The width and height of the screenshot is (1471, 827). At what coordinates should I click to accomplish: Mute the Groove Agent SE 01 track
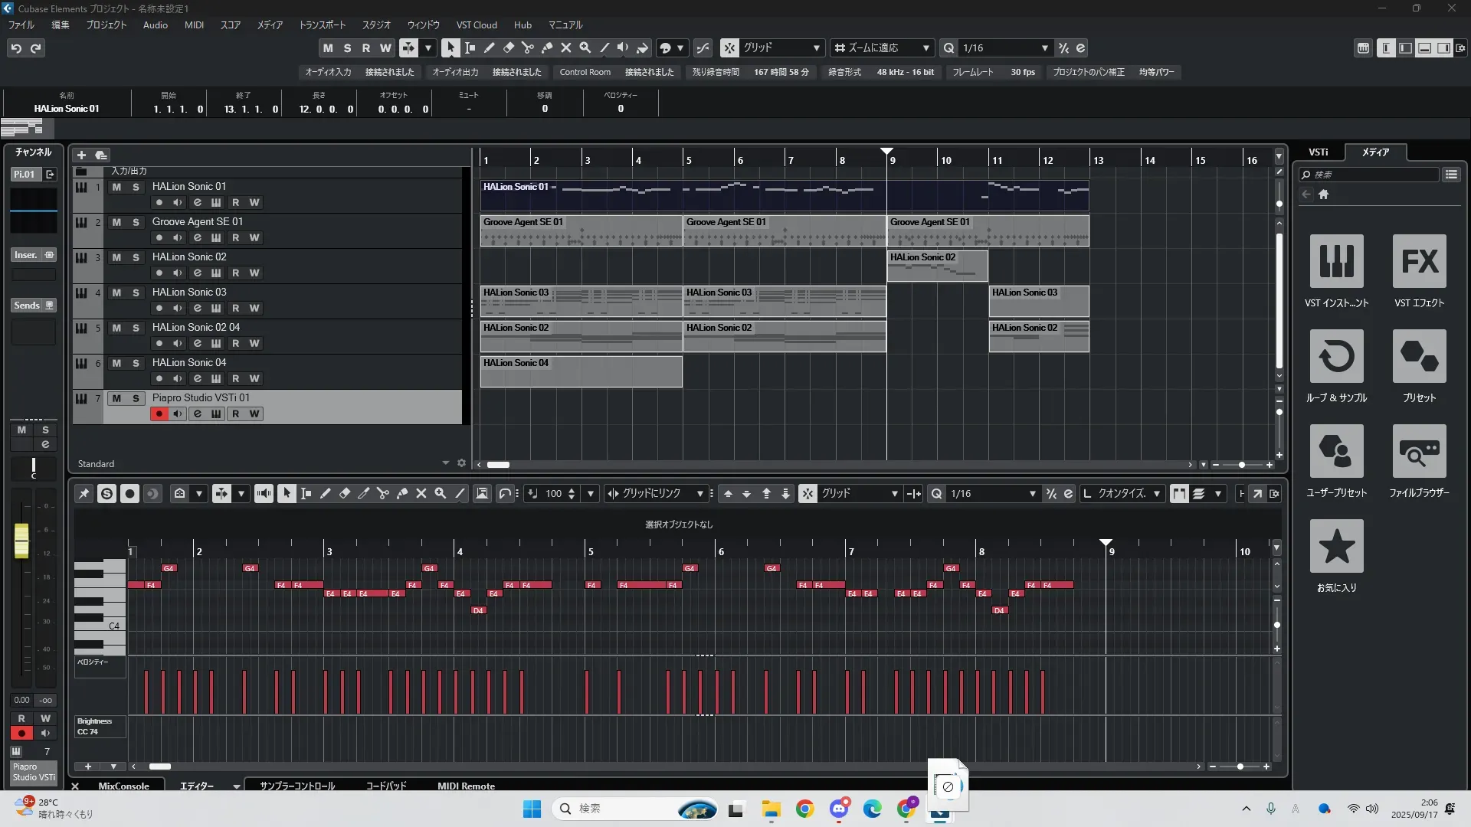tap(116, 222)
